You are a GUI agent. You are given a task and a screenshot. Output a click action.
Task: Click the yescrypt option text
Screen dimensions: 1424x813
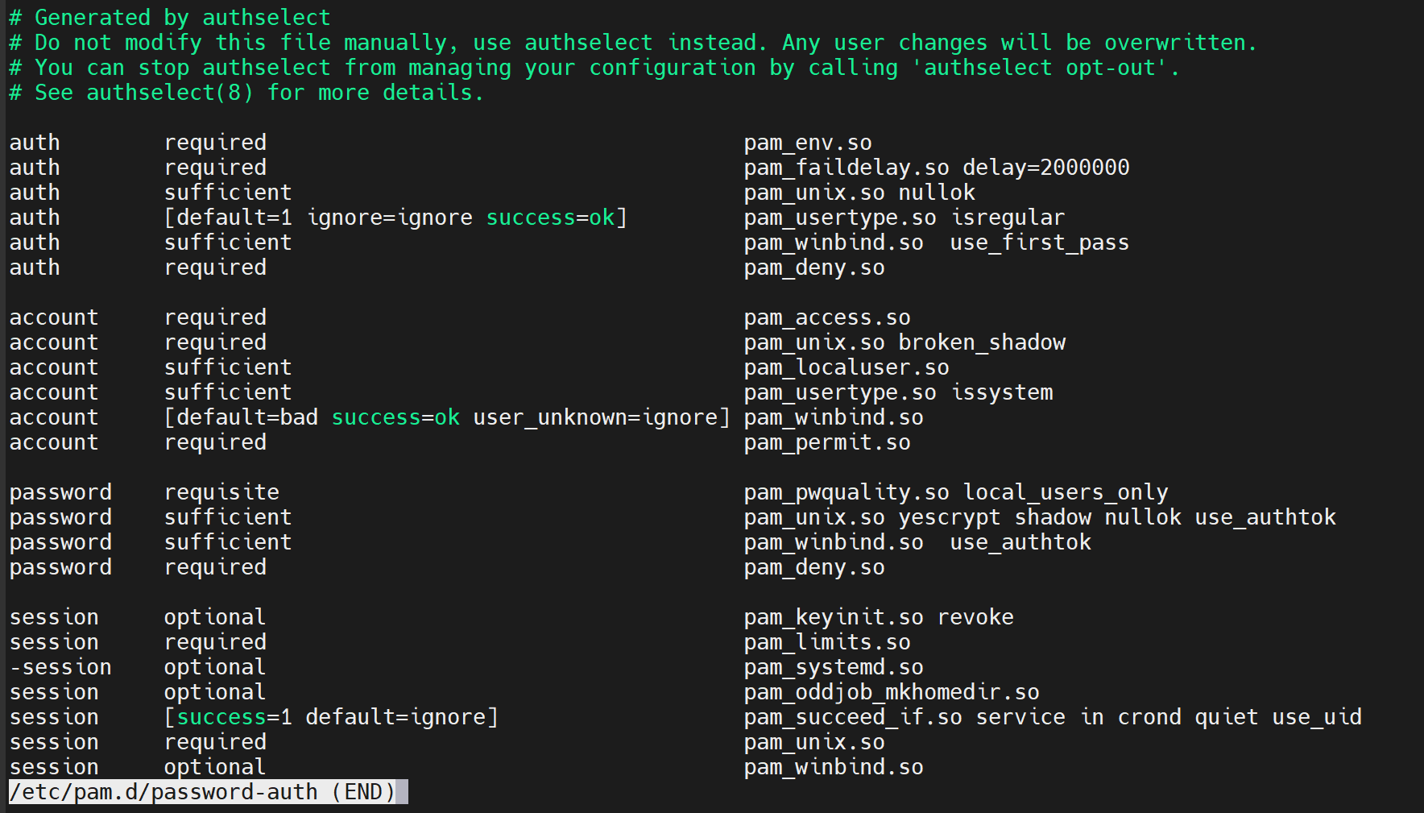[949, 517]
